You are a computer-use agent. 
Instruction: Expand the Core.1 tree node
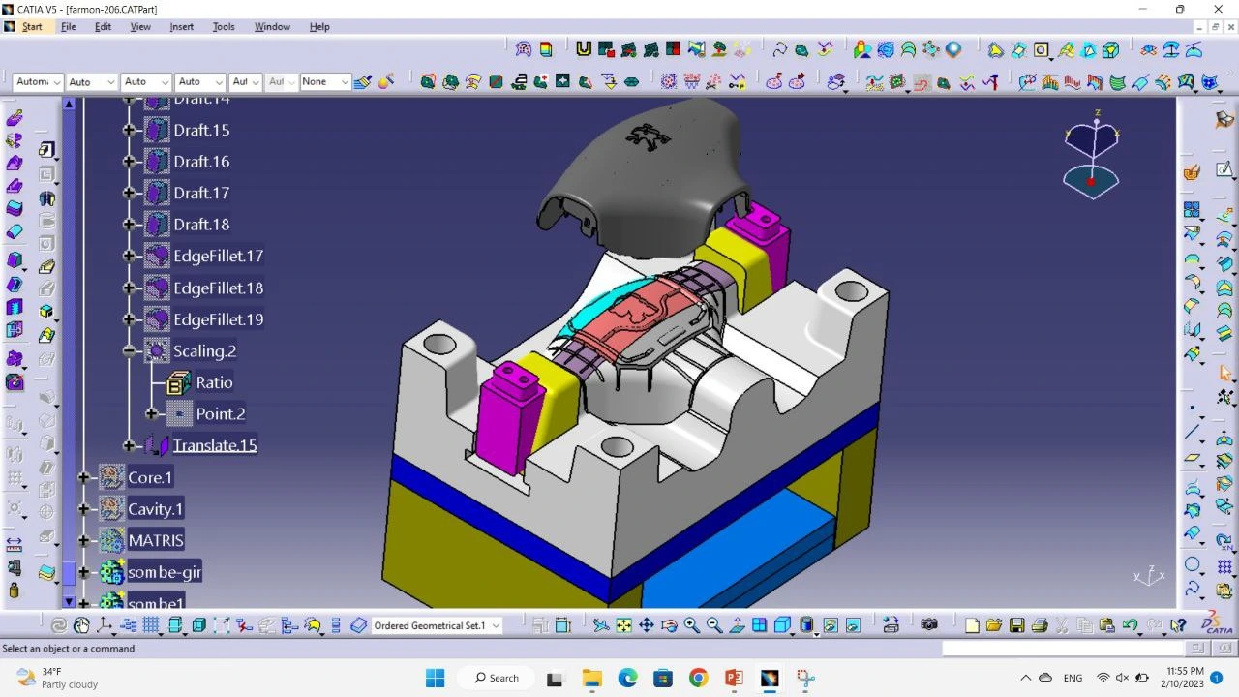coord(84,477)
